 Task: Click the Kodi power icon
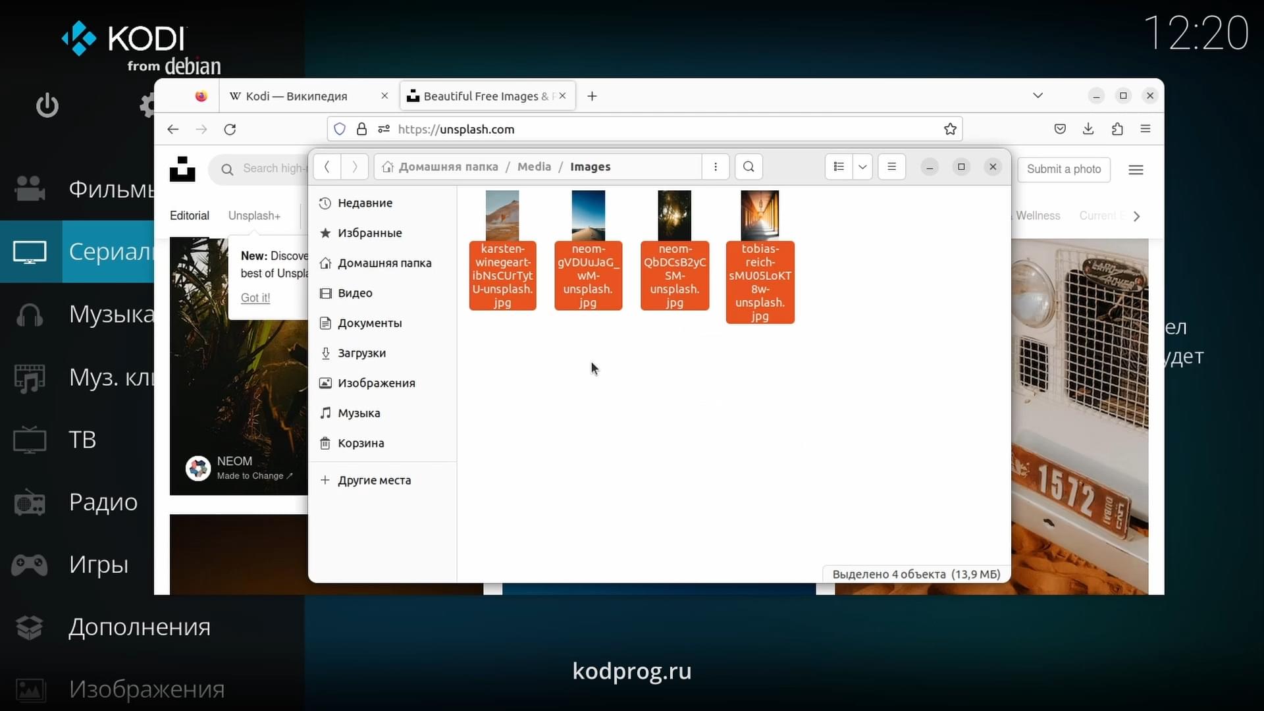coord(47,105)
